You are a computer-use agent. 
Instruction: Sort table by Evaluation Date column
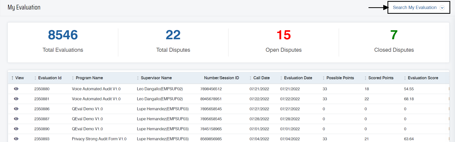(296, 78)
